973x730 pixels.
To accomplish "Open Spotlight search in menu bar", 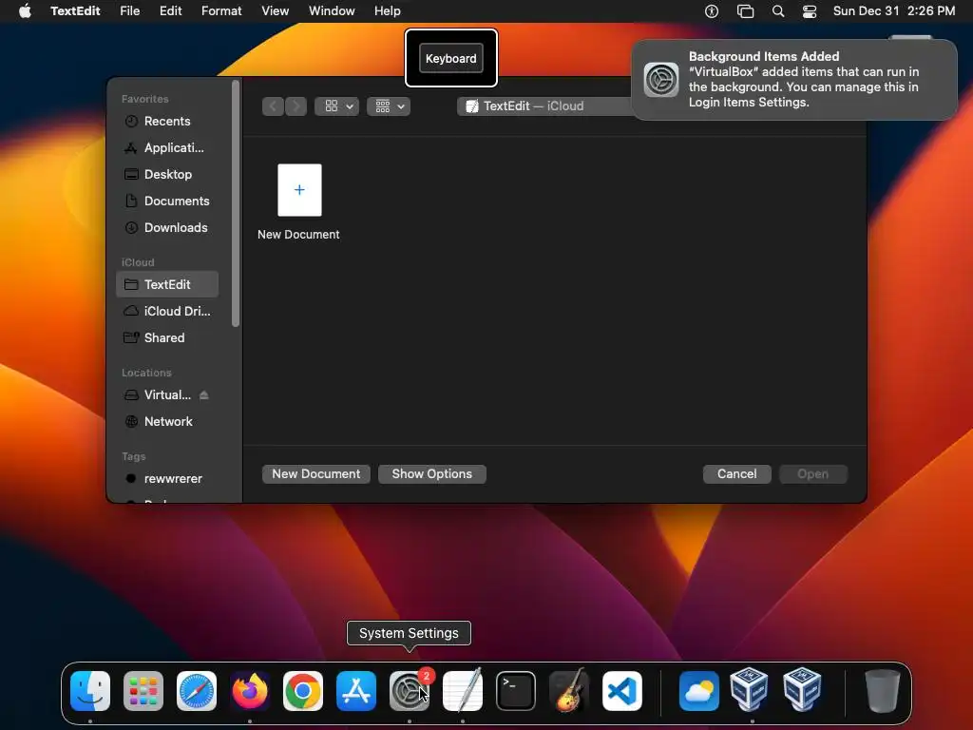I will [778, 10].
